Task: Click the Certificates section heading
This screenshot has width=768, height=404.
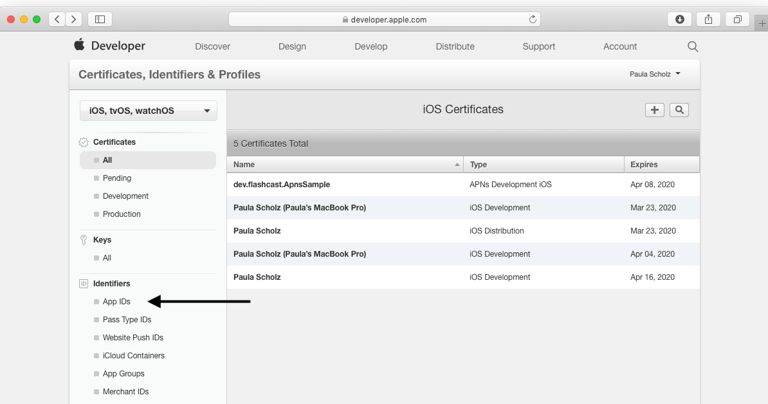Action: click(114, 142)
